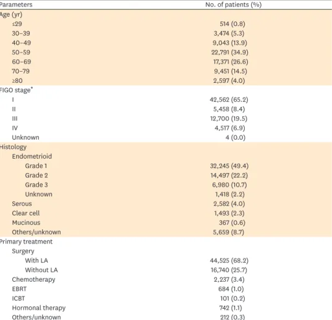Click the '30–39' age row label
The width and height of the screenshot is (332, 320).
pos(21,33)
